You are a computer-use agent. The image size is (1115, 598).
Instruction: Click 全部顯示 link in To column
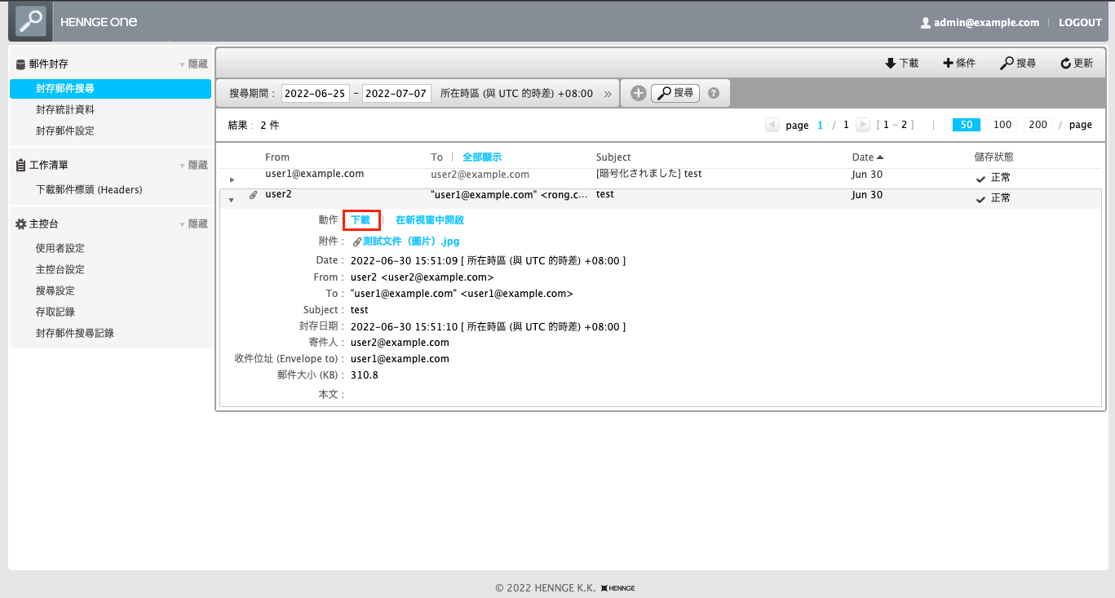482,157
